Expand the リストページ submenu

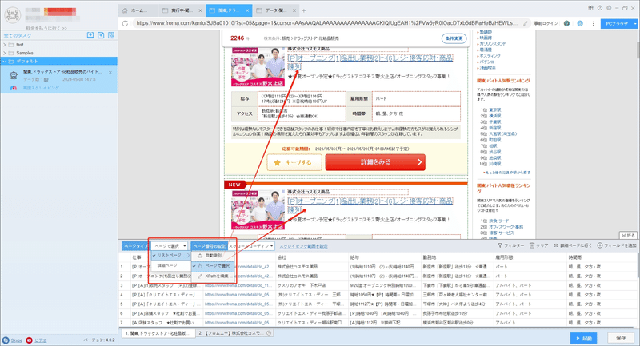[170, 255]
